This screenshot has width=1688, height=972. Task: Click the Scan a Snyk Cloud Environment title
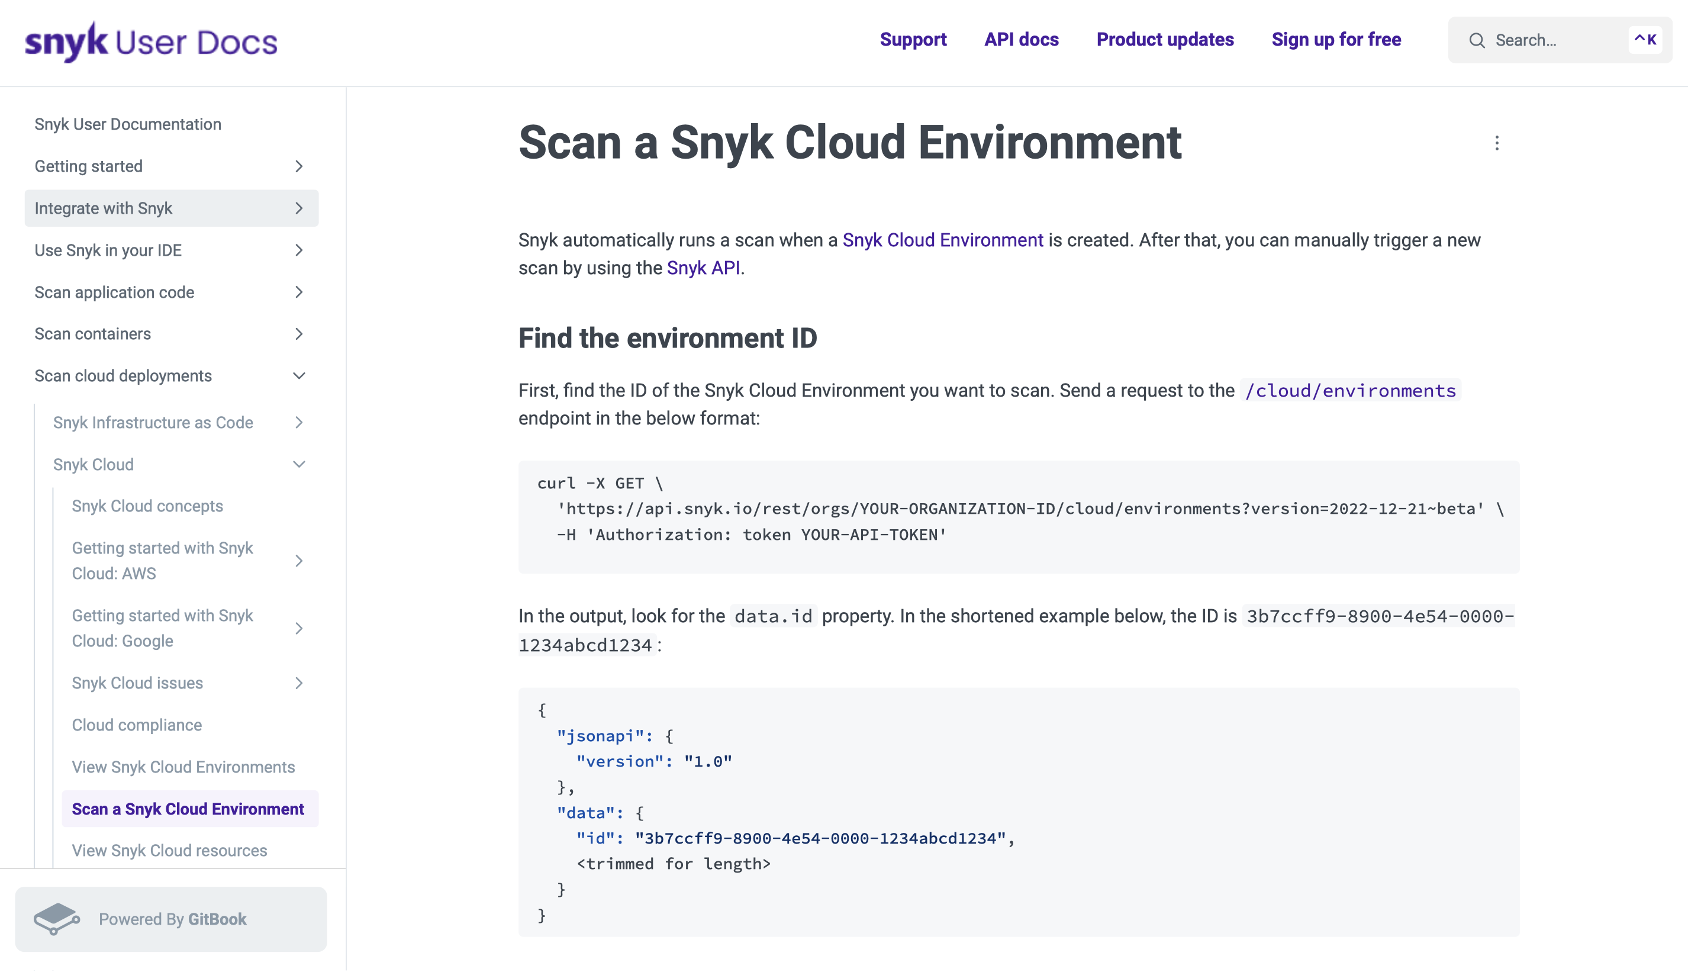[850, 142]
